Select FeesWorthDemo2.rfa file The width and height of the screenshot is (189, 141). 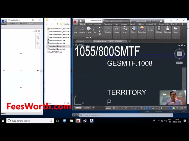(57, 43)
